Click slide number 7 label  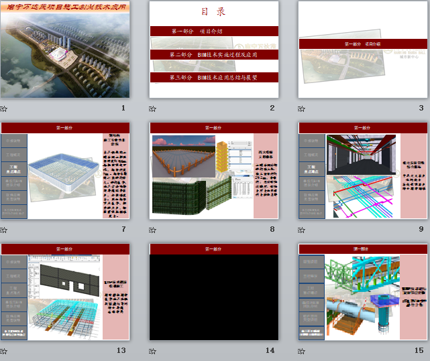click(123, 229)
